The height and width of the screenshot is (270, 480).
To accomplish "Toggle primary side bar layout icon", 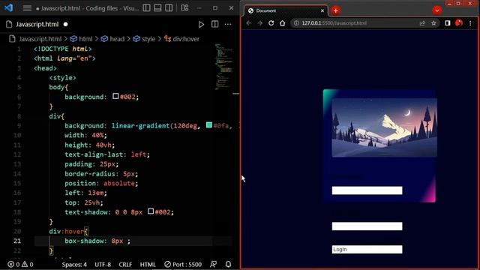I will [x=147, y=8].
